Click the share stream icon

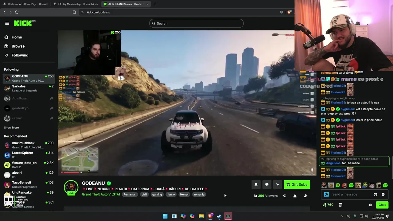(x=284, y=196)
